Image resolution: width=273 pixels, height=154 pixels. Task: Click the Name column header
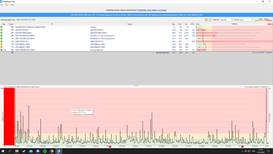(130, 24)
